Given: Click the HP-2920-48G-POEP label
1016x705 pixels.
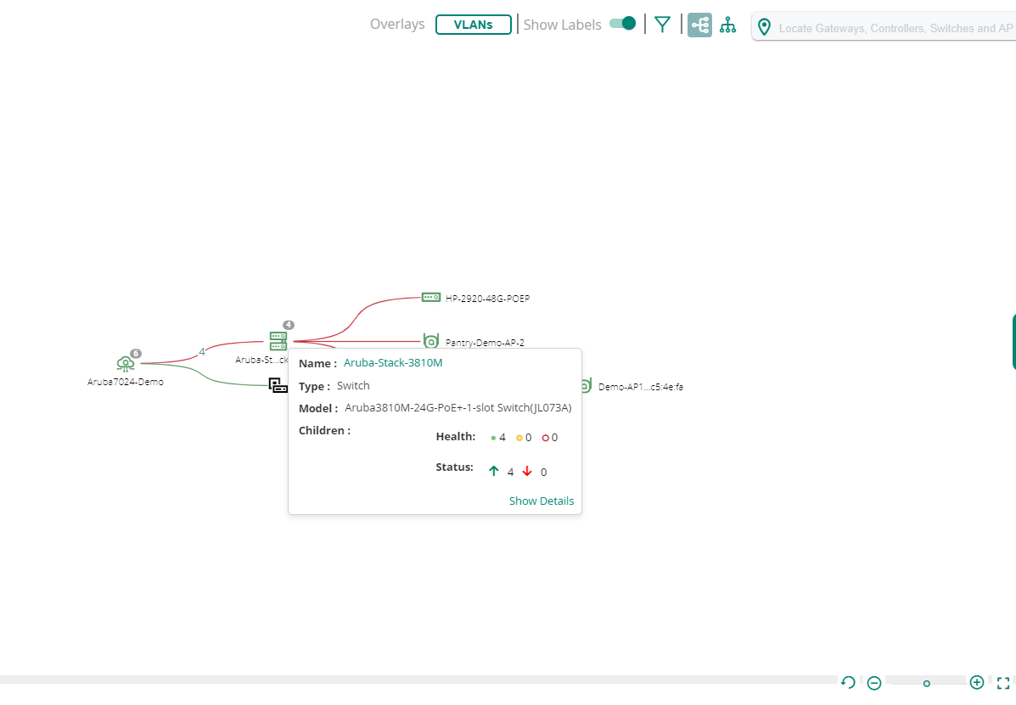Looking at the screenshot, I should [487, 299].
